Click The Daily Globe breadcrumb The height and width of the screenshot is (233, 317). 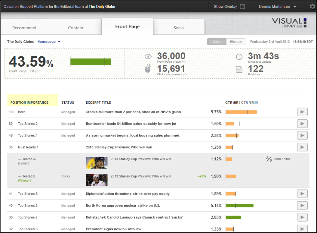[20, 42]
